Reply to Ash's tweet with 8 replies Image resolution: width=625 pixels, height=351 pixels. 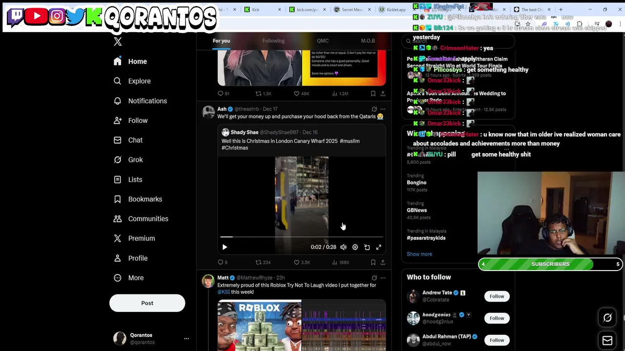pyautogui.click(x=223, y=262)
